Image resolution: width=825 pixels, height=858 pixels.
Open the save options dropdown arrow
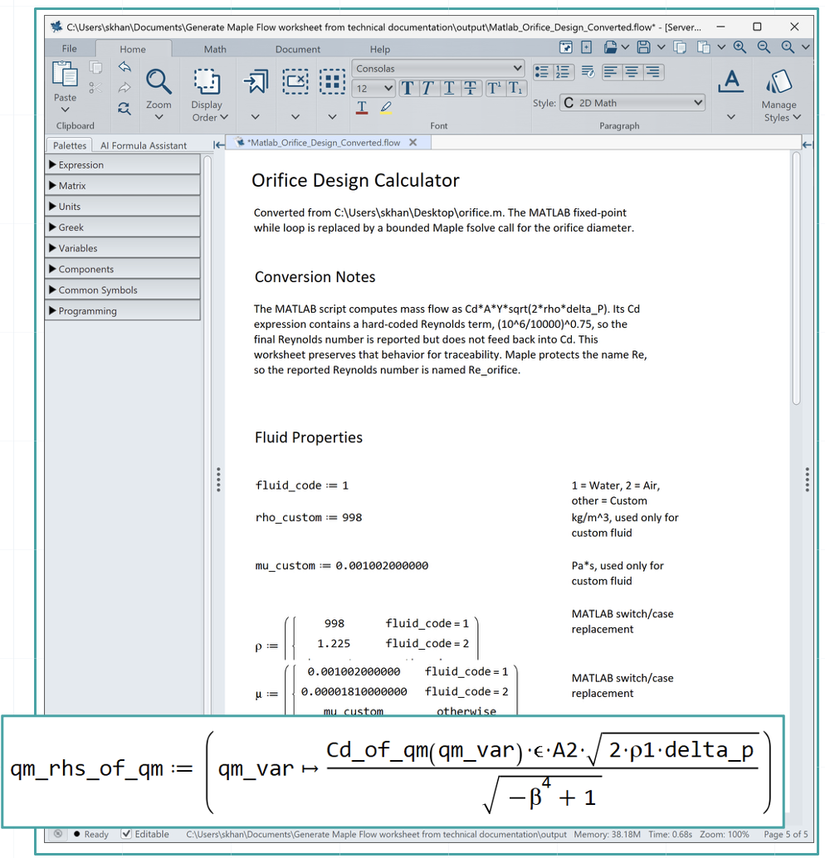(661, 47)
